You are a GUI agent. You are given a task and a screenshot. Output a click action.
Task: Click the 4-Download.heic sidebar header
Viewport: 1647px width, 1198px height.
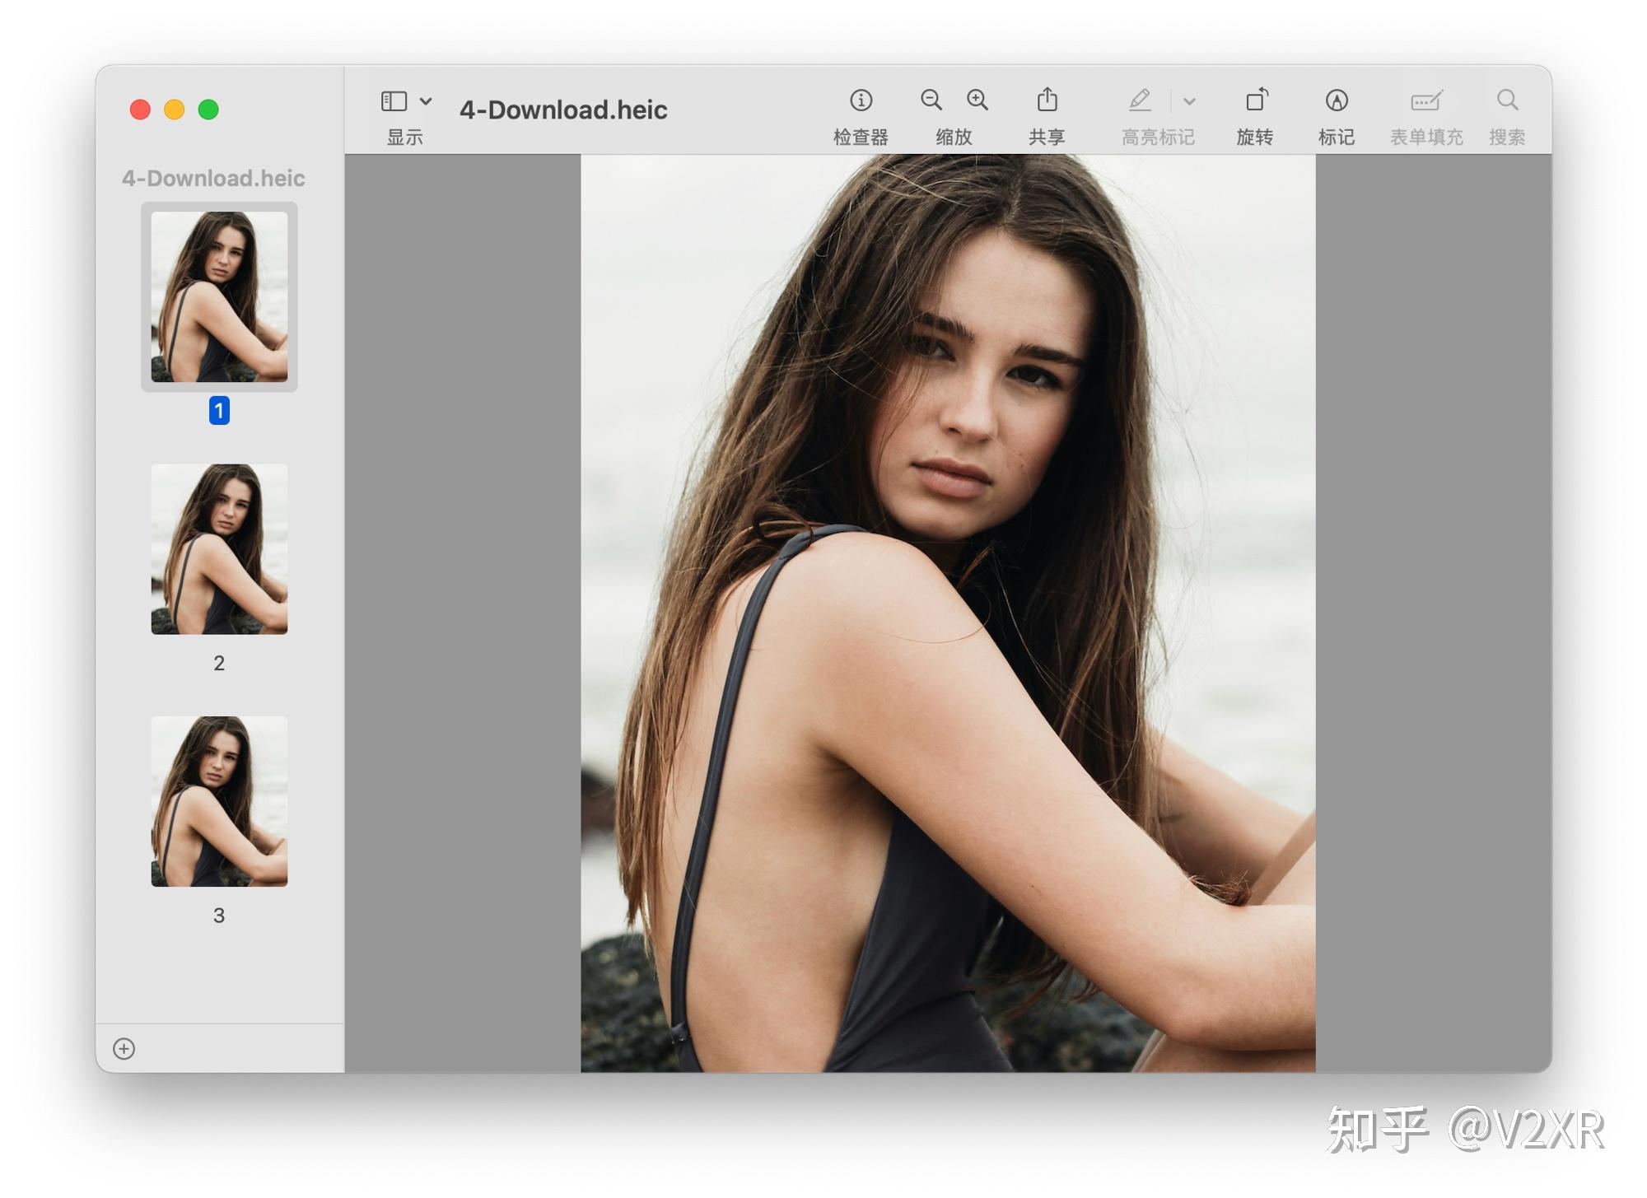[x=213, y=178]
